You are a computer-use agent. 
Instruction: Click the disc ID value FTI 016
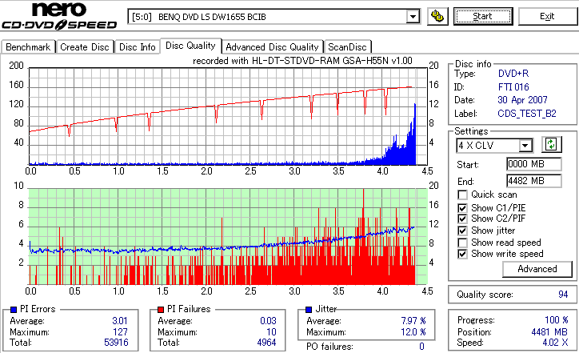(x=513, y=87)
